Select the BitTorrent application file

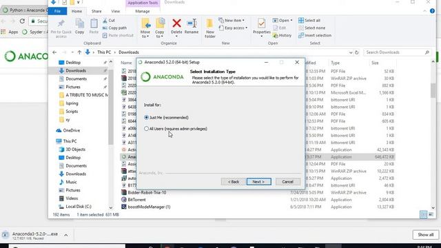[136, 200]
